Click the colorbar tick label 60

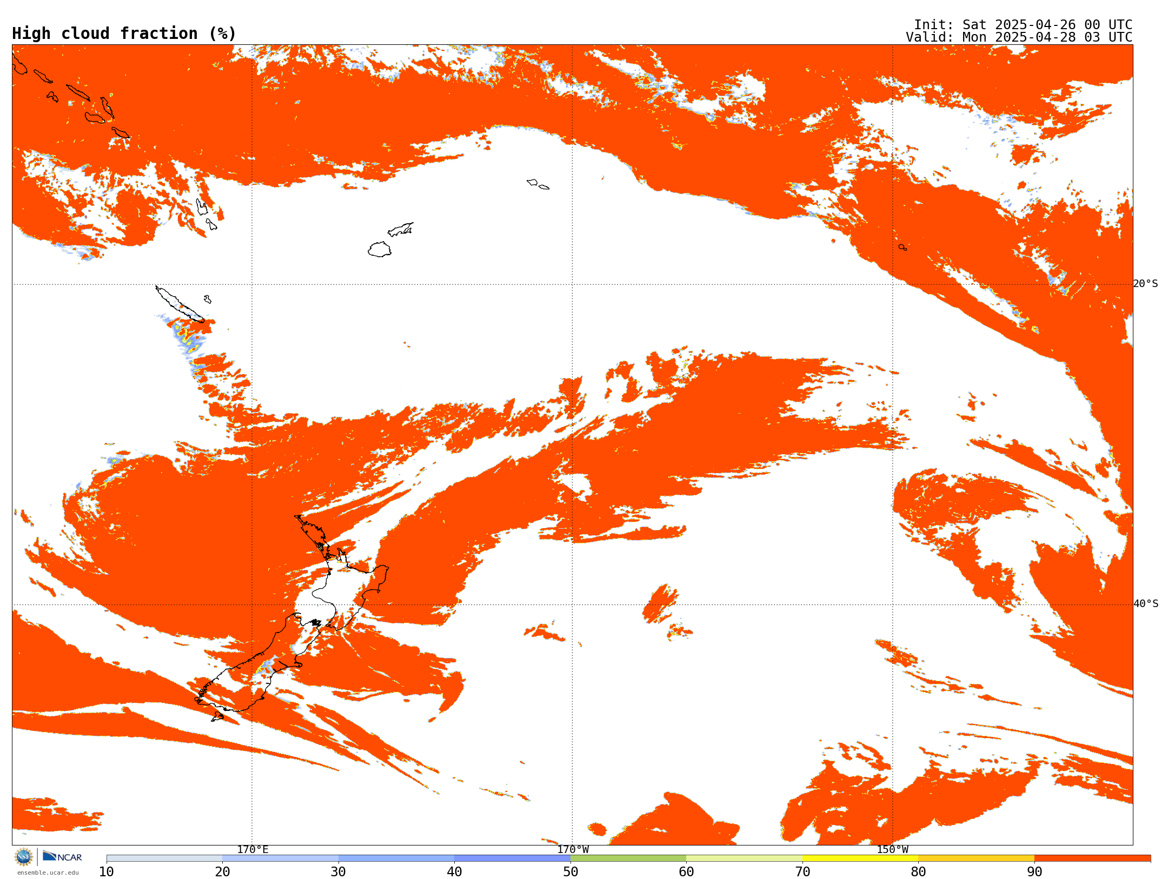[686, 871]
